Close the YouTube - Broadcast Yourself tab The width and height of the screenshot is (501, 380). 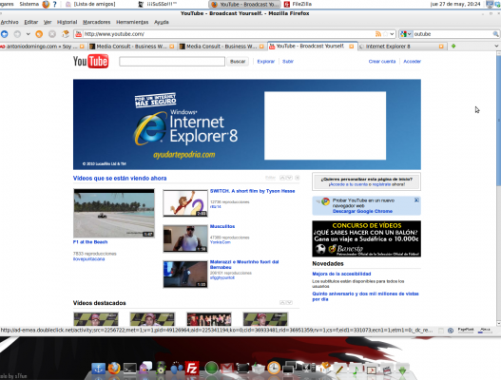click(352, 47)
